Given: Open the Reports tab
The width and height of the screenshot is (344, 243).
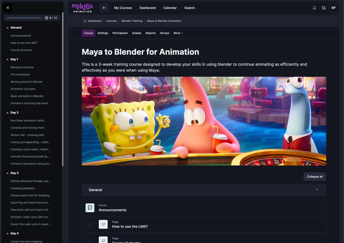Looking at the screenshot, I should tap(150, 33).
